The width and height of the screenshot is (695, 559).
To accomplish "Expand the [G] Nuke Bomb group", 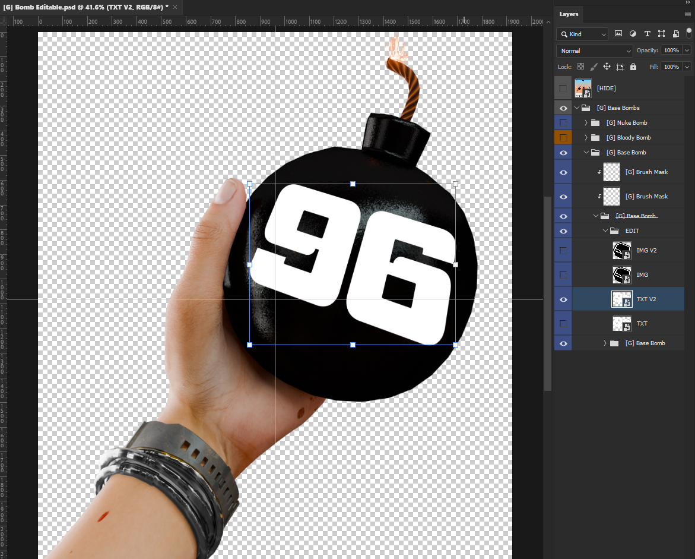I will tap(586, 122).
